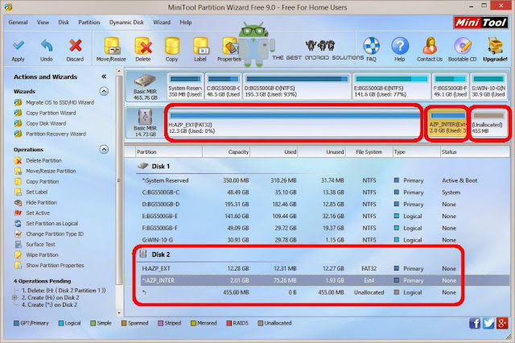This screenshot has width=515, height=343.
Task: Open the Partition menu
Action: (x=89, y=23)
